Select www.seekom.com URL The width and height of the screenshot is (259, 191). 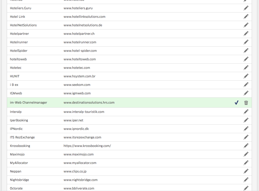(x=77, y=85)
